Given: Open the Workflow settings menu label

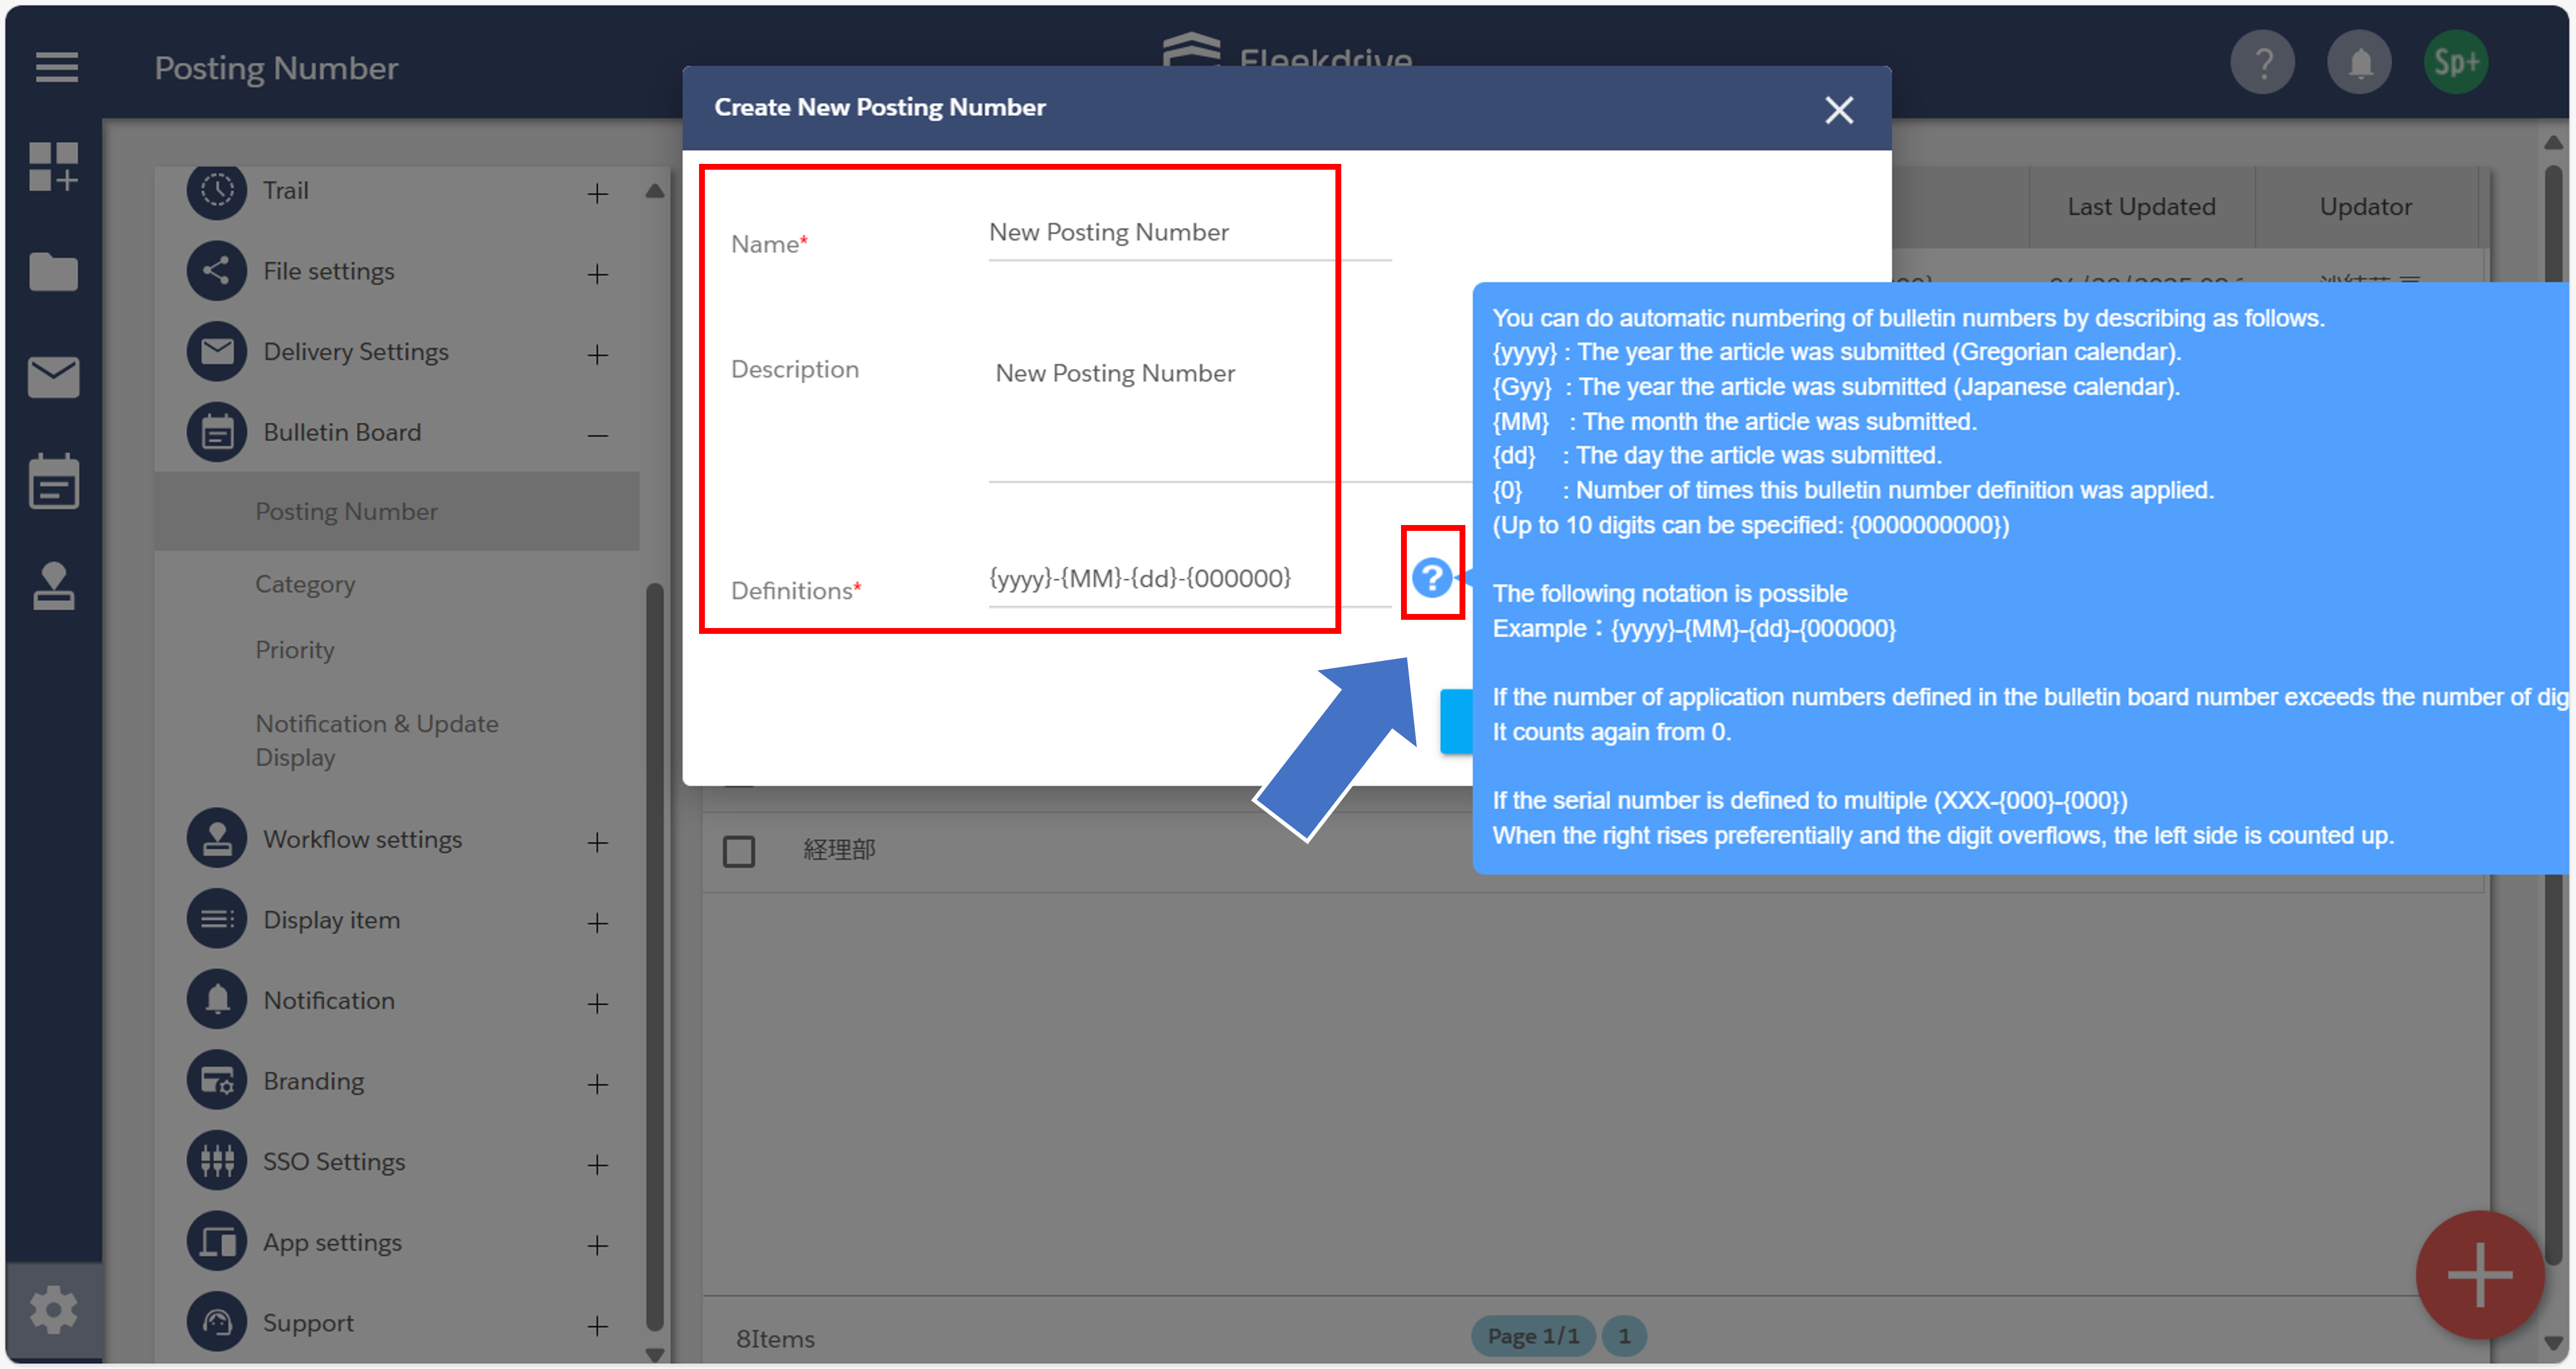Looking at the screenshot, I should point(363,839).
